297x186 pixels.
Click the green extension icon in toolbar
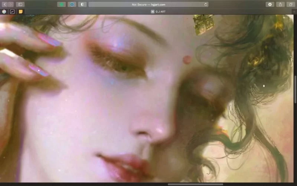[x=61, y=4]
